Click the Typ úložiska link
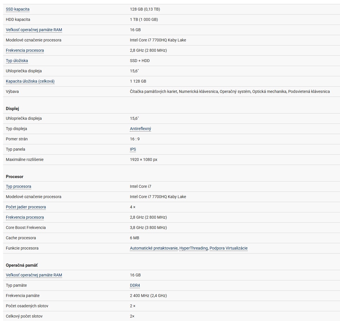 pos(17,61)
